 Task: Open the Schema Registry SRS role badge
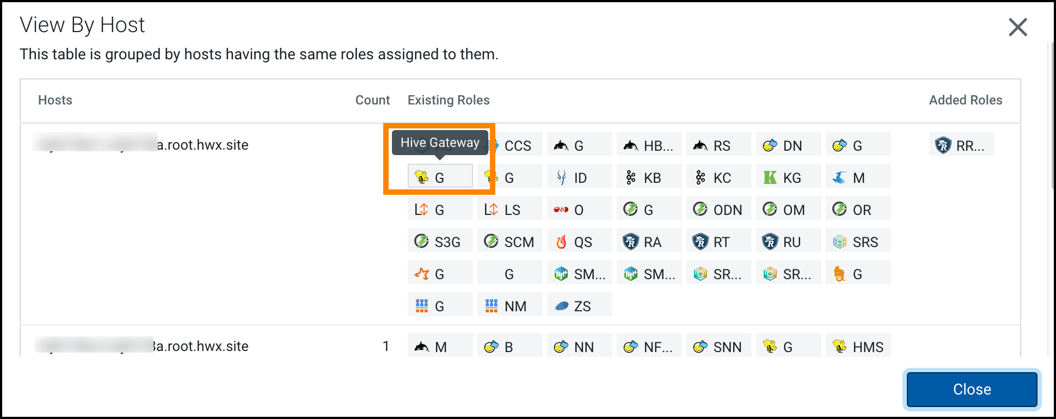858,241
